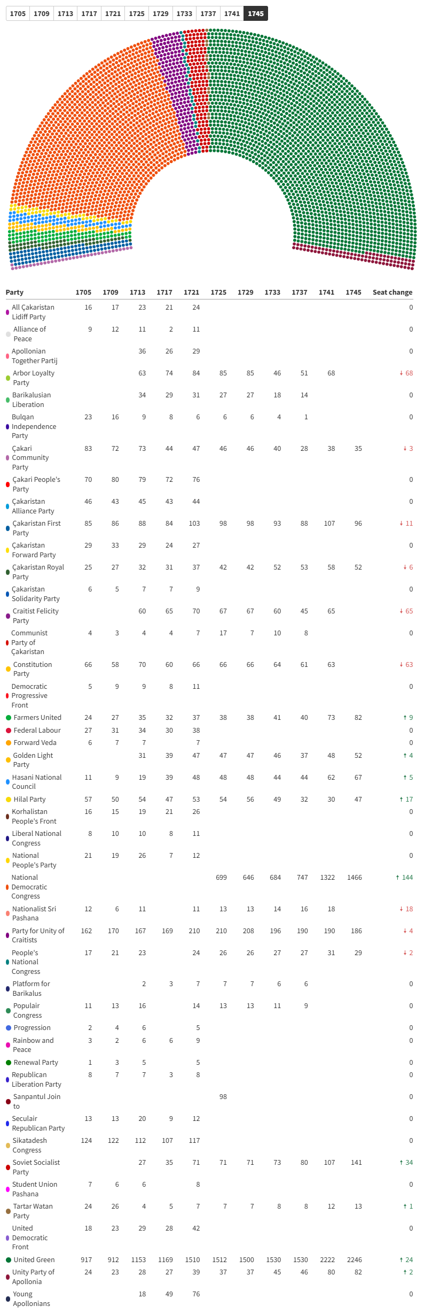This screenshot has width=424, height=1314.
Task: Click the Hilal Party yellow dot
Action: (x=9, y=799)
